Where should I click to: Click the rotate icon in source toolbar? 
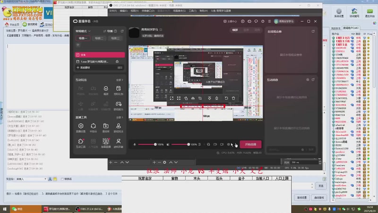pyautogui.click(x=186, y=98)
